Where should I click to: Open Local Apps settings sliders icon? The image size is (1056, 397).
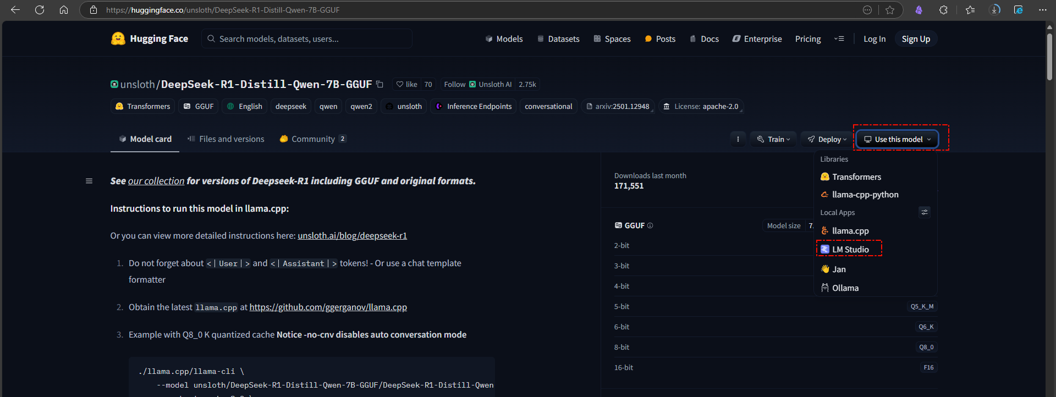[925, 212]
